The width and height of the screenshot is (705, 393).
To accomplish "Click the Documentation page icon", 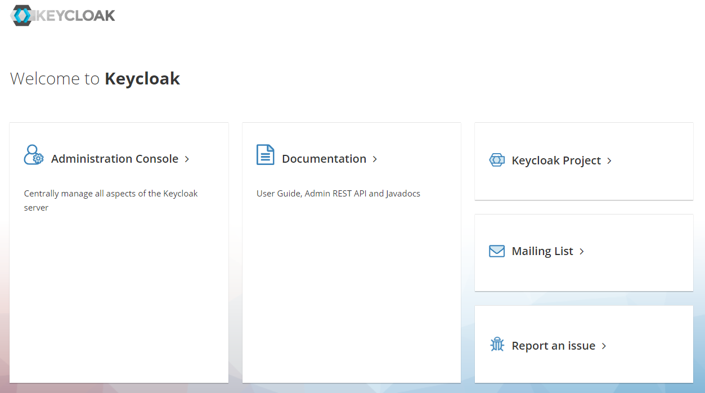I will coord(264,154).
